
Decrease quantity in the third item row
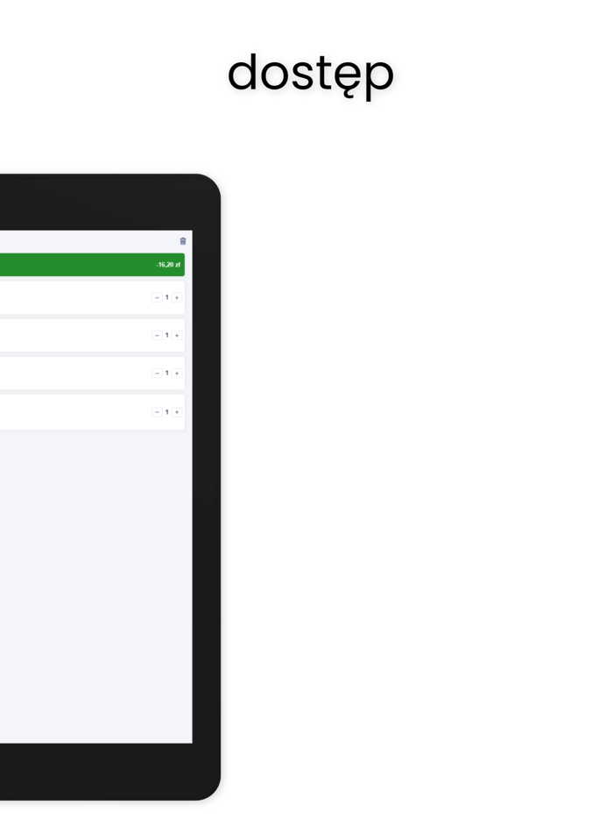tap(157, 373)
